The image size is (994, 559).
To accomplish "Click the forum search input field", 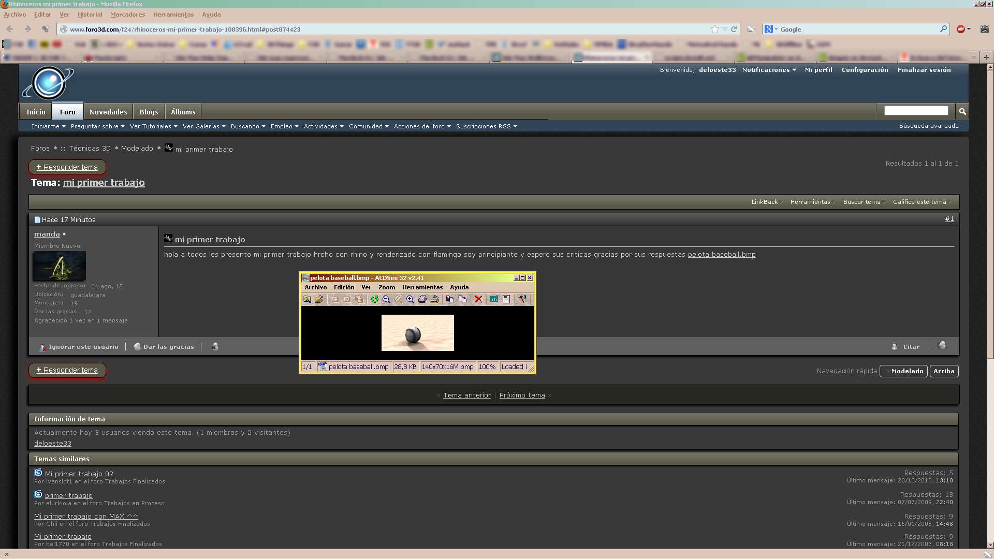I will [916, 111].
